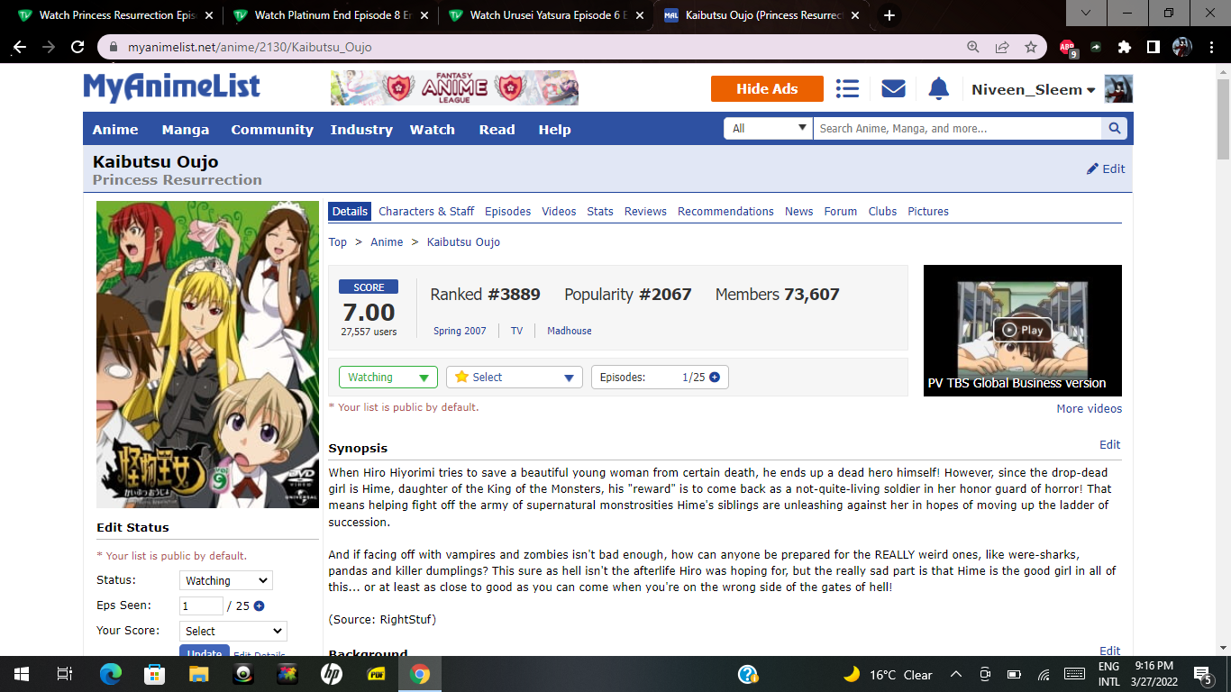Click the Hide Ads button
This screenshot has height=692, width=1231.
767,88
